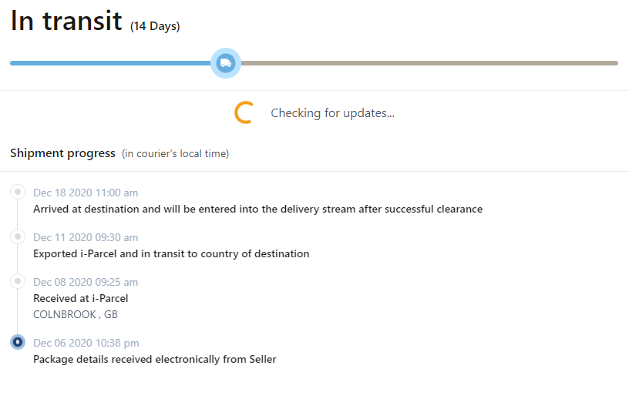This screenshot has width=629, height=399.
Task: Click the orange loading spinner icon
Action: pyautogui.click(x=244, y=112)
